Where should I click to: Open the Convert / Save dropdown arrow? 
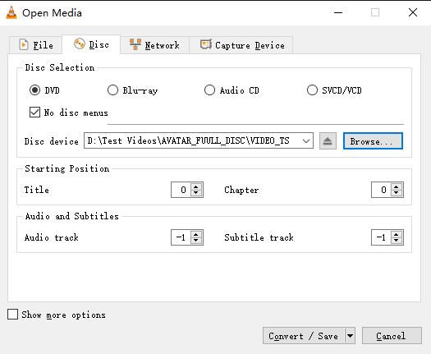(350, 336)
